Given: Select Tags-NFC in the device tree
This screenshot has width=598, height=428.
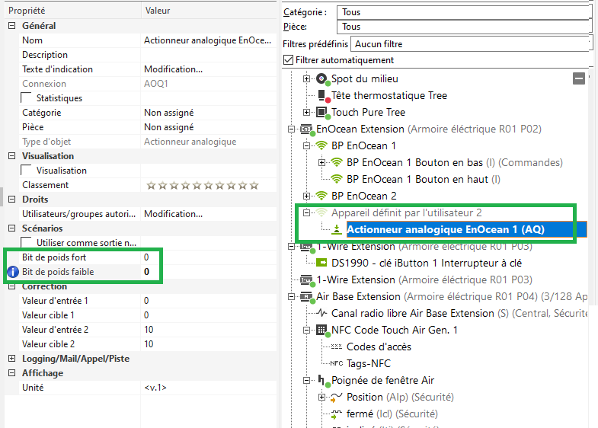Looking at the screenshot, I should (368, 363).
